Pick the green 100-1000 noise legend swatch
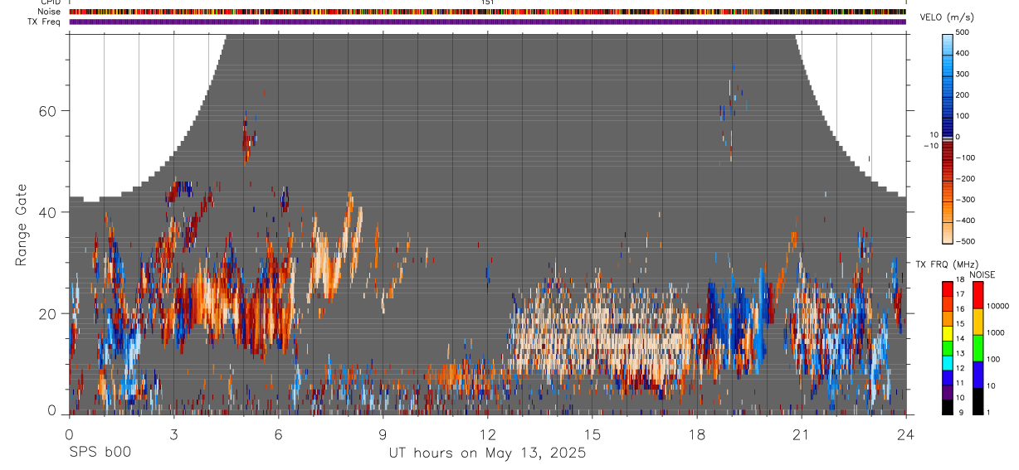Screen dimensions: 1019x470 pos(978,348)
